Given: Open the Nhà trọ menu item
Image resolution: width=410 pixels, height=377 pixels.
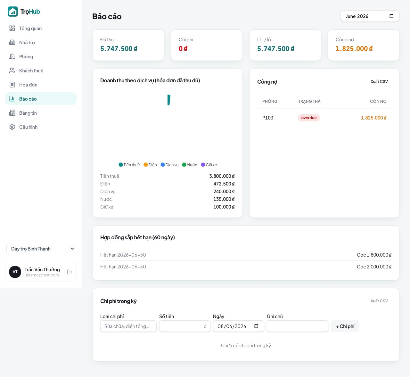Looking at the screenshot, I should pos(41,42).
